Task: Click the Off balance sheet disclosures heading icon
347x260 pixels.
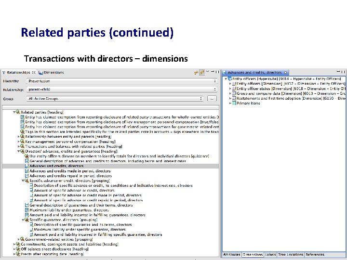Action: click(x=18, y=249)
